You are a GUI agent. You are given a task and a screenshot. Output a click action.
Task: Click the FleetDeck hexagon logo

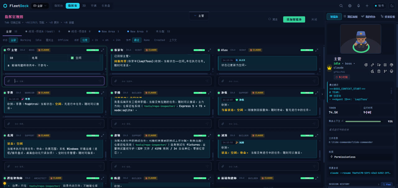click(5, 6)
